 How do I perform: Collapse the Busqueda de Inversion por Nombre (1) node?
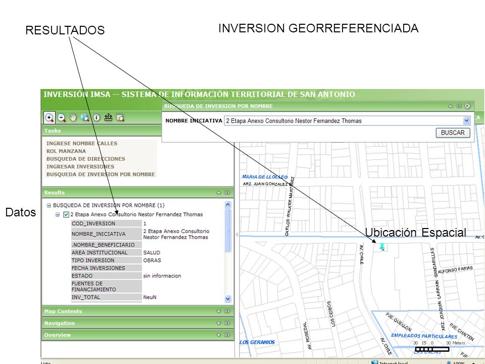coord(49,206)
